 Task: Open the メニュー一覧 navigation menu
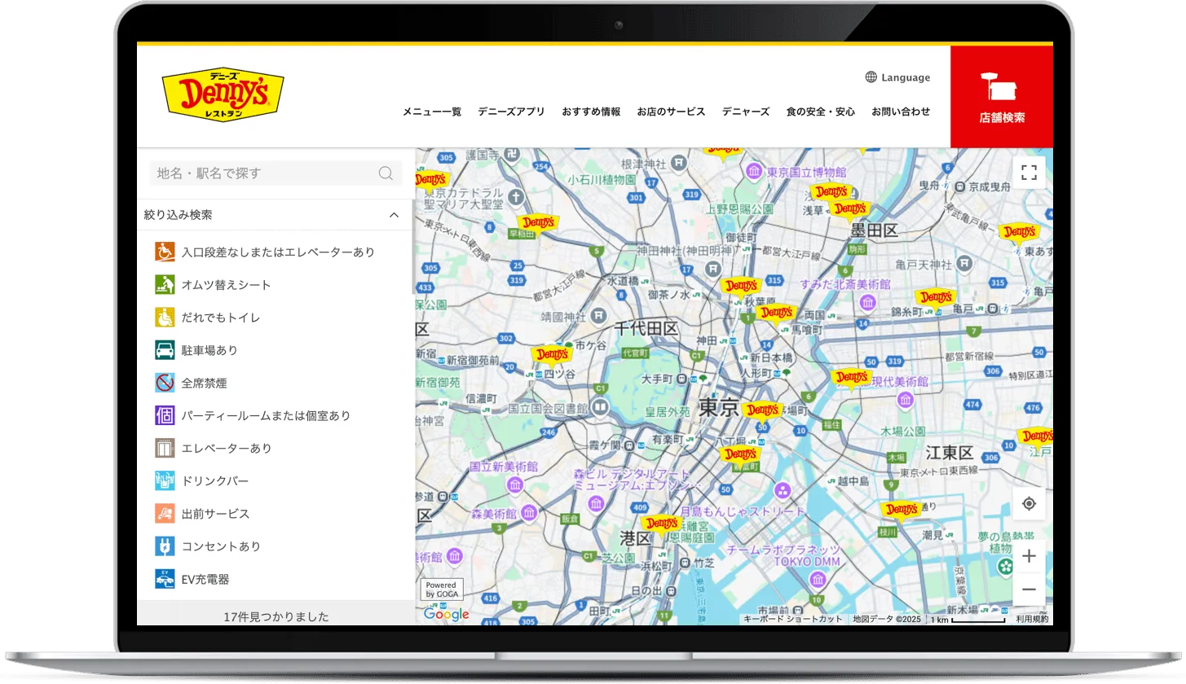coord(431,112)
